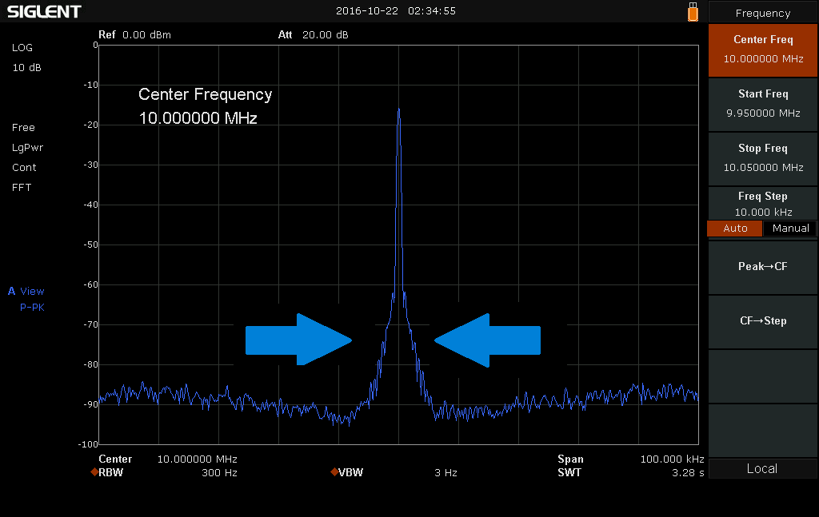Click the SIGLENT logo
This screenshot has width=819, height=517.
[x=44, y=11]
